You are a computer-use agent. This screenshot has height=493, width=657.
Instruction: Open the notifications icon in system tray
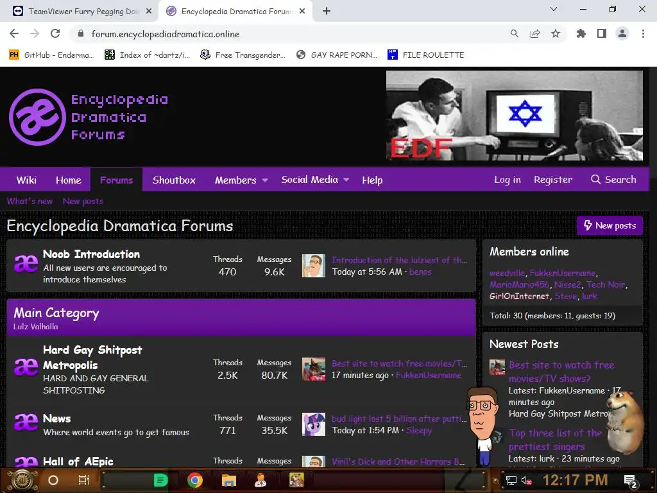(630, 481)
